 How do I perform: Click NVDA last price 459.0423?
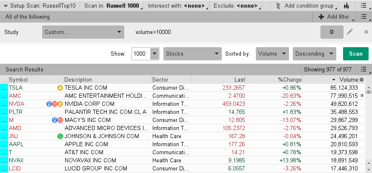coord(234,104)
